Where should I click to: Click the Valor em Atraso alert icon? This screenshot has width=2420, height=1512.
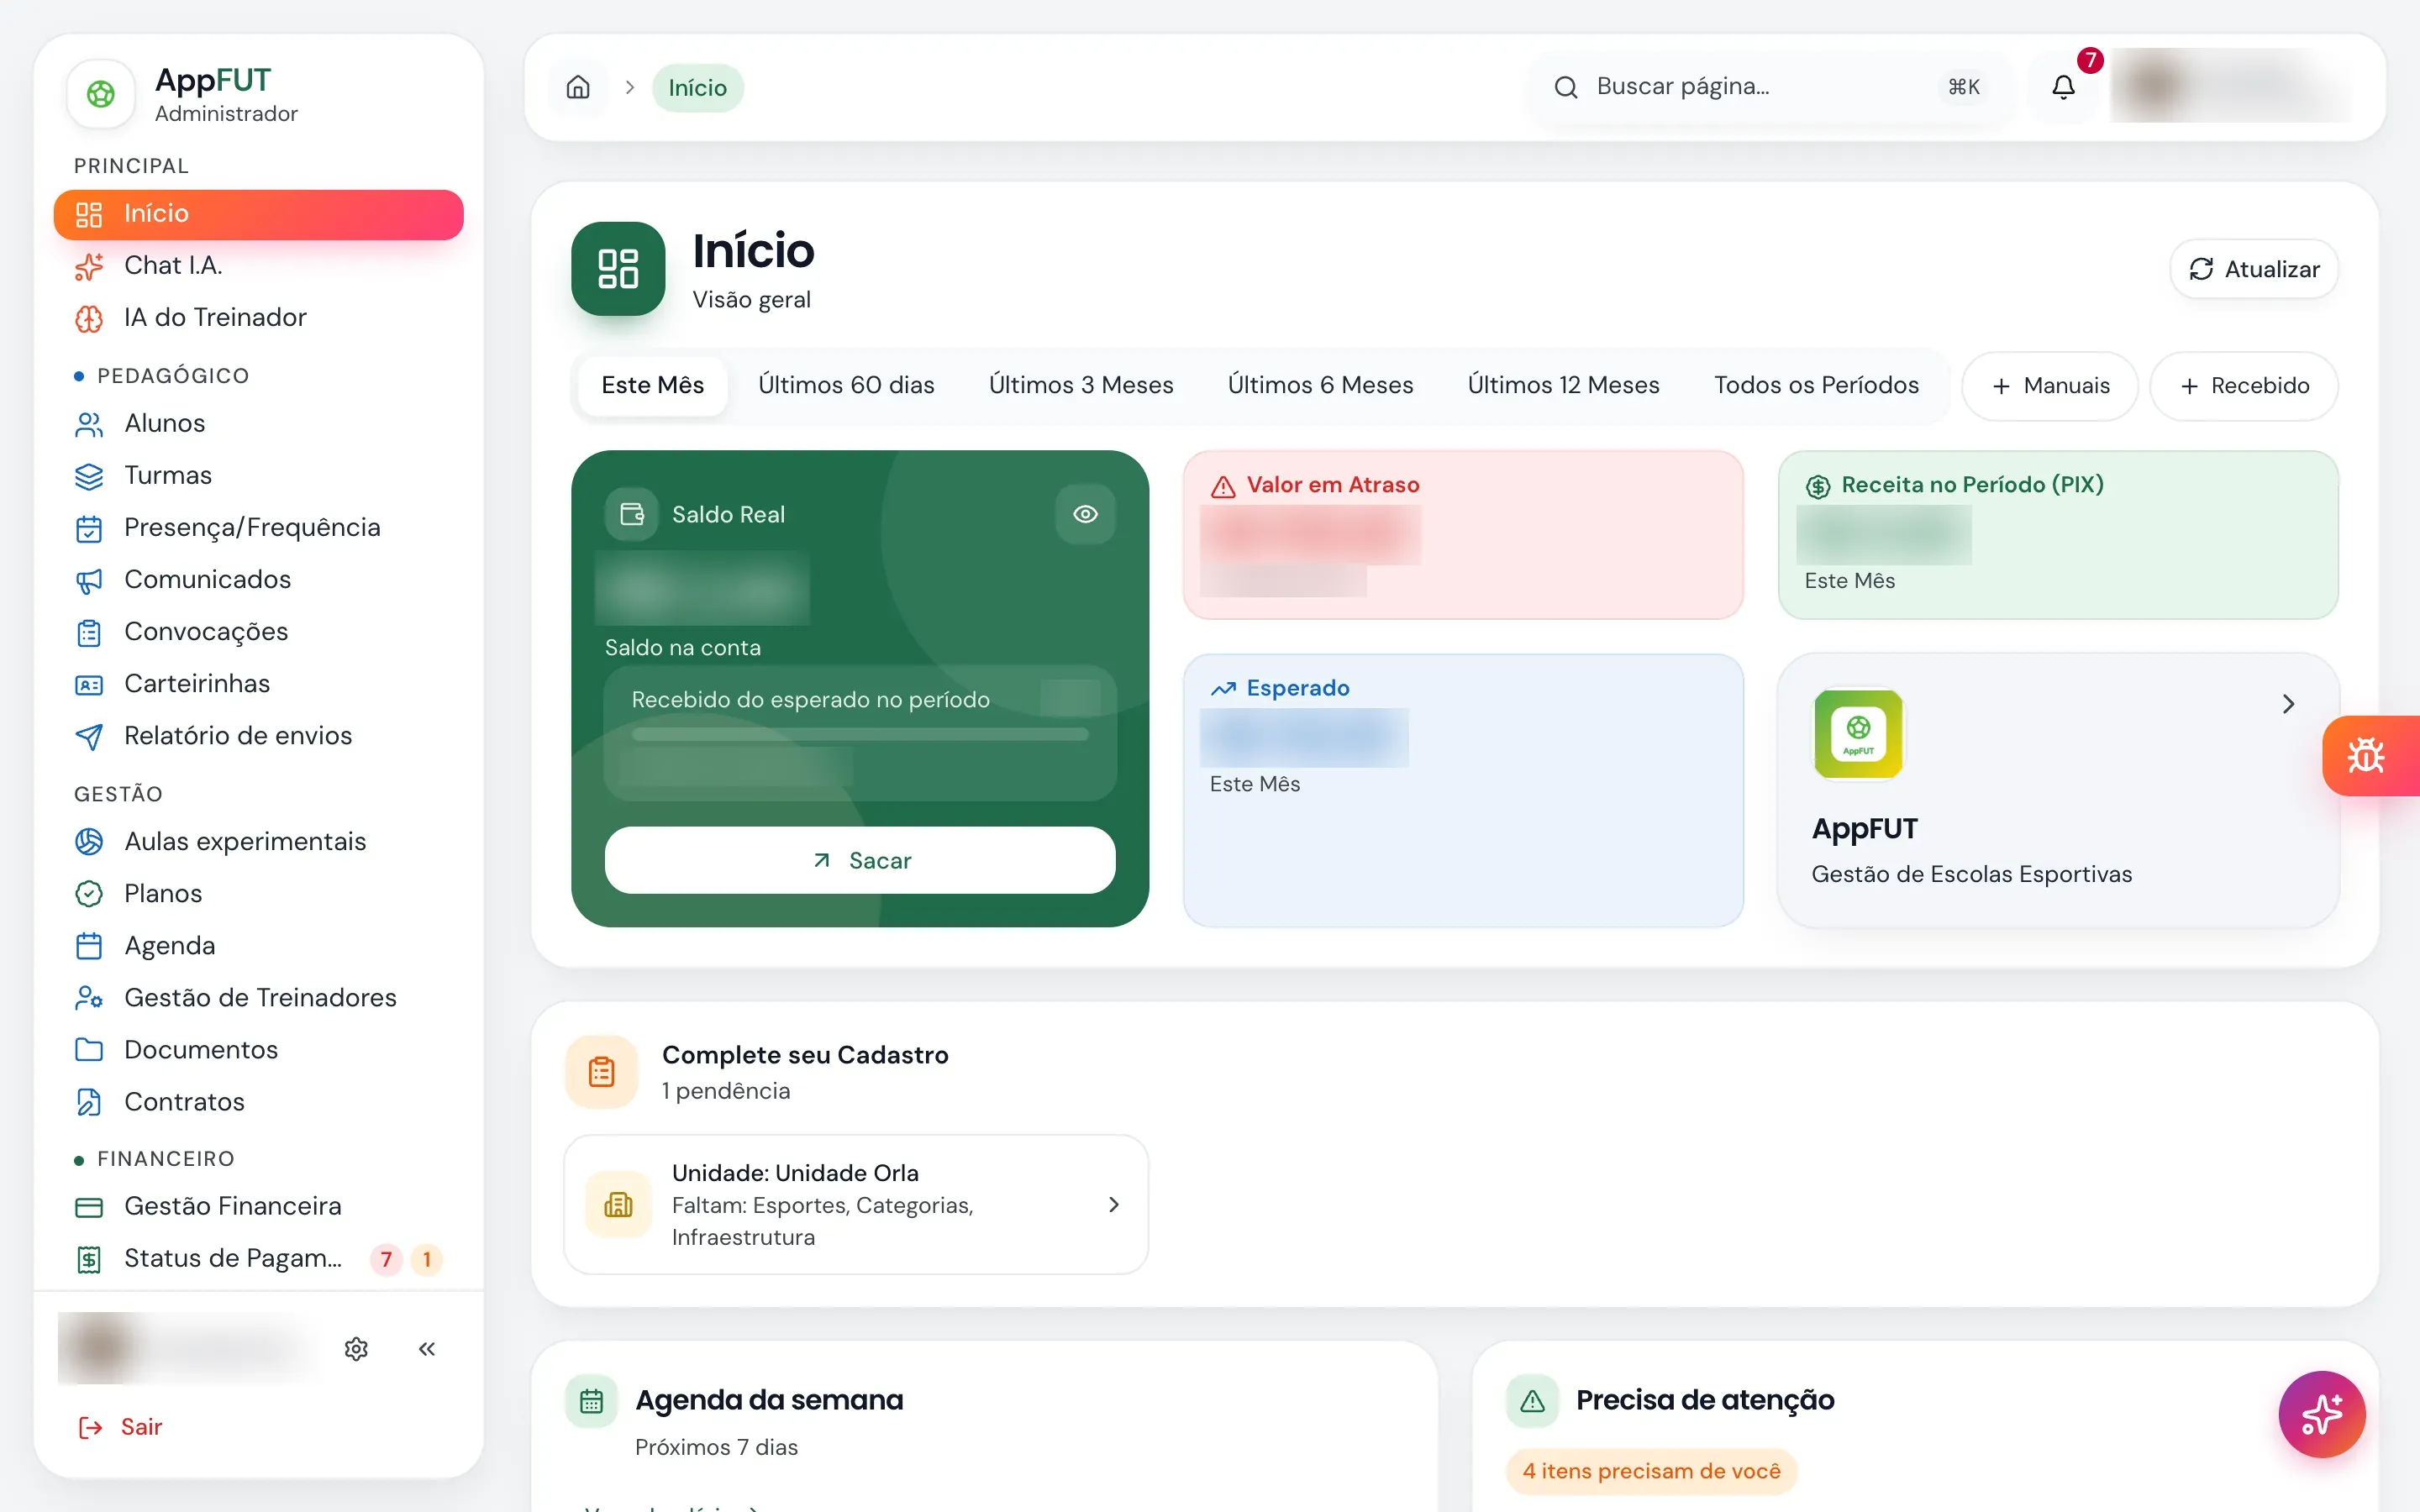coord(1223,486)
